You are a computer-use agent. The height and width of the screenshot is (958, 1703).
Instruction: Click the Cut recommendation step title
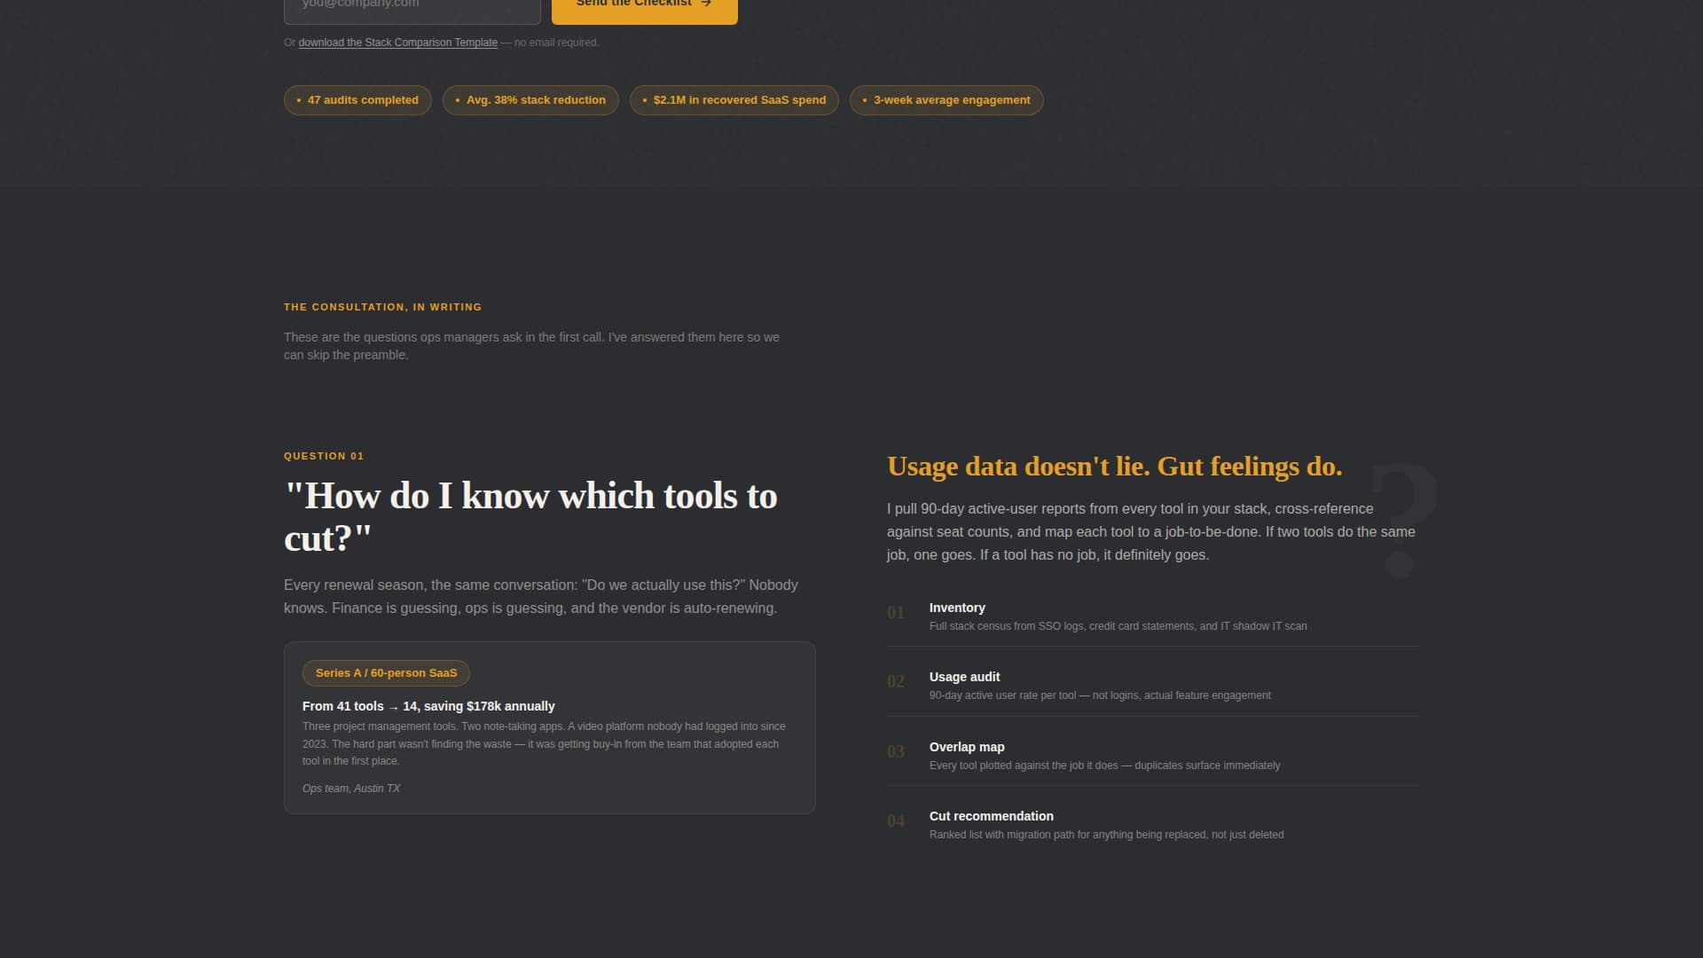pos(992,816)
